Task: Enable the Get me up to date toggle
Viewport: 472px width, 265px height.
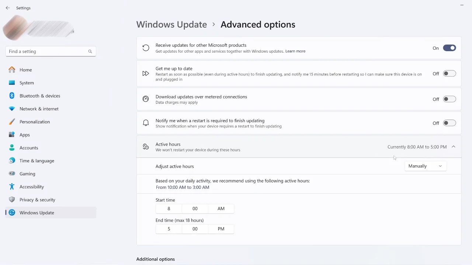Action: (449, 74)
